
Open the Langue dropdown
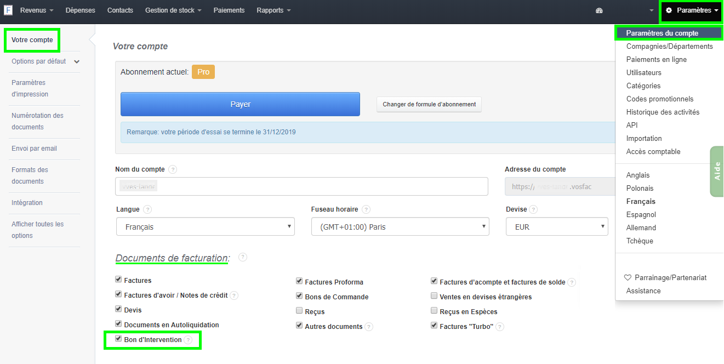click(x=205, y=226)
